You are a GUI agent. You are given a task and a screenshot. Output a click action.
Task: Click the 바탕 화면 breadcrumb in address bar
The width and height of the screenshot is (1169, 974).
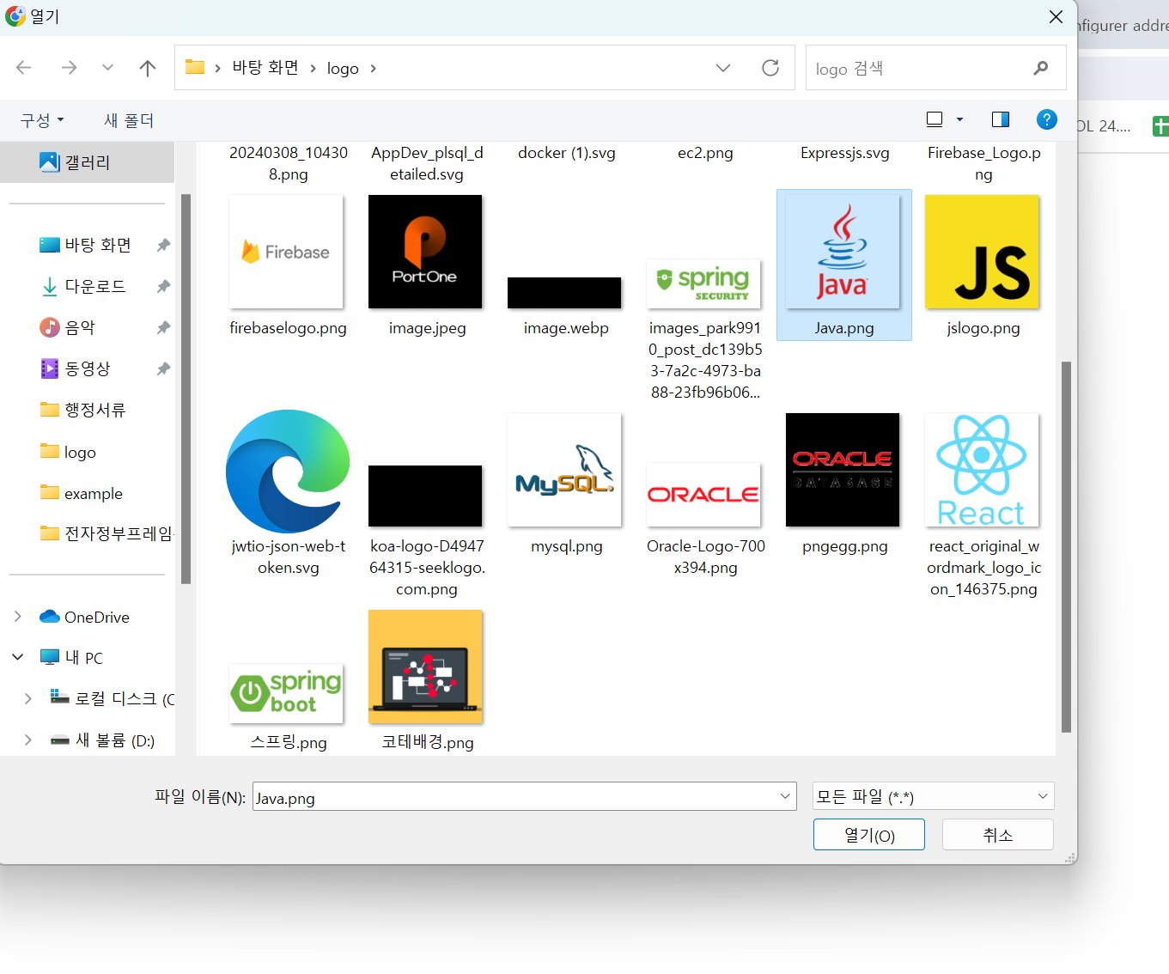[x=265, y=68]
